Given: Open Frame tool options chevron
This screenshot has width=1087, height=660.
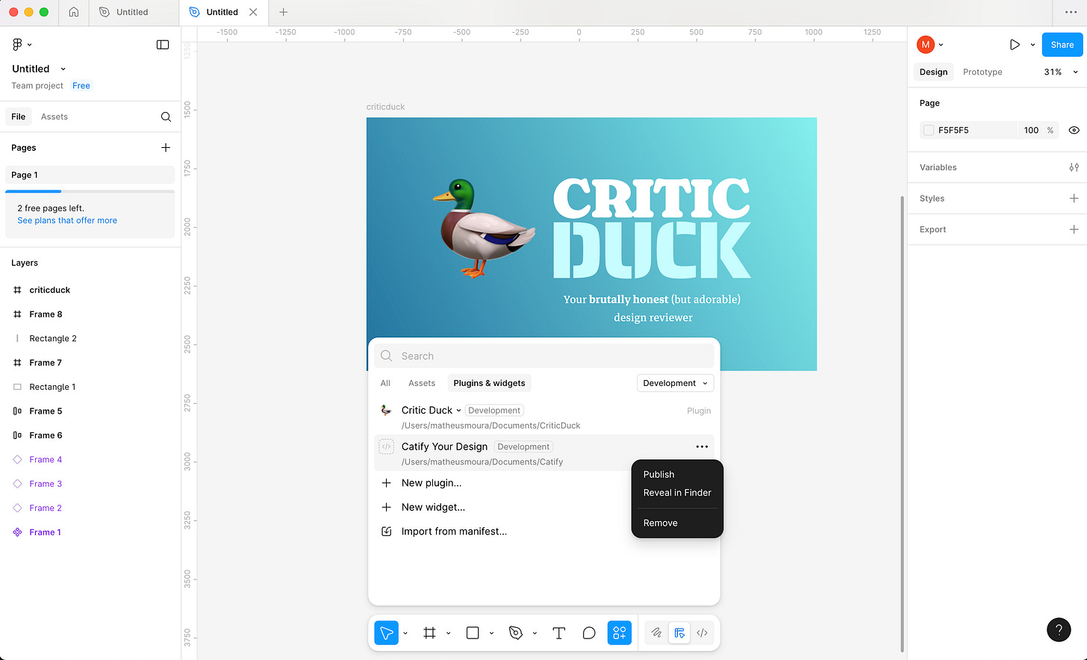Looking at the screenshot, I should click(449, 633).
